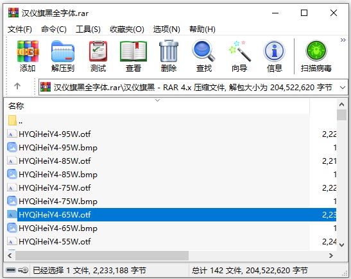Click vertical scrollbar up arrow
The height and width of the screenshot is (279, 351).
(x=341, y=104)
